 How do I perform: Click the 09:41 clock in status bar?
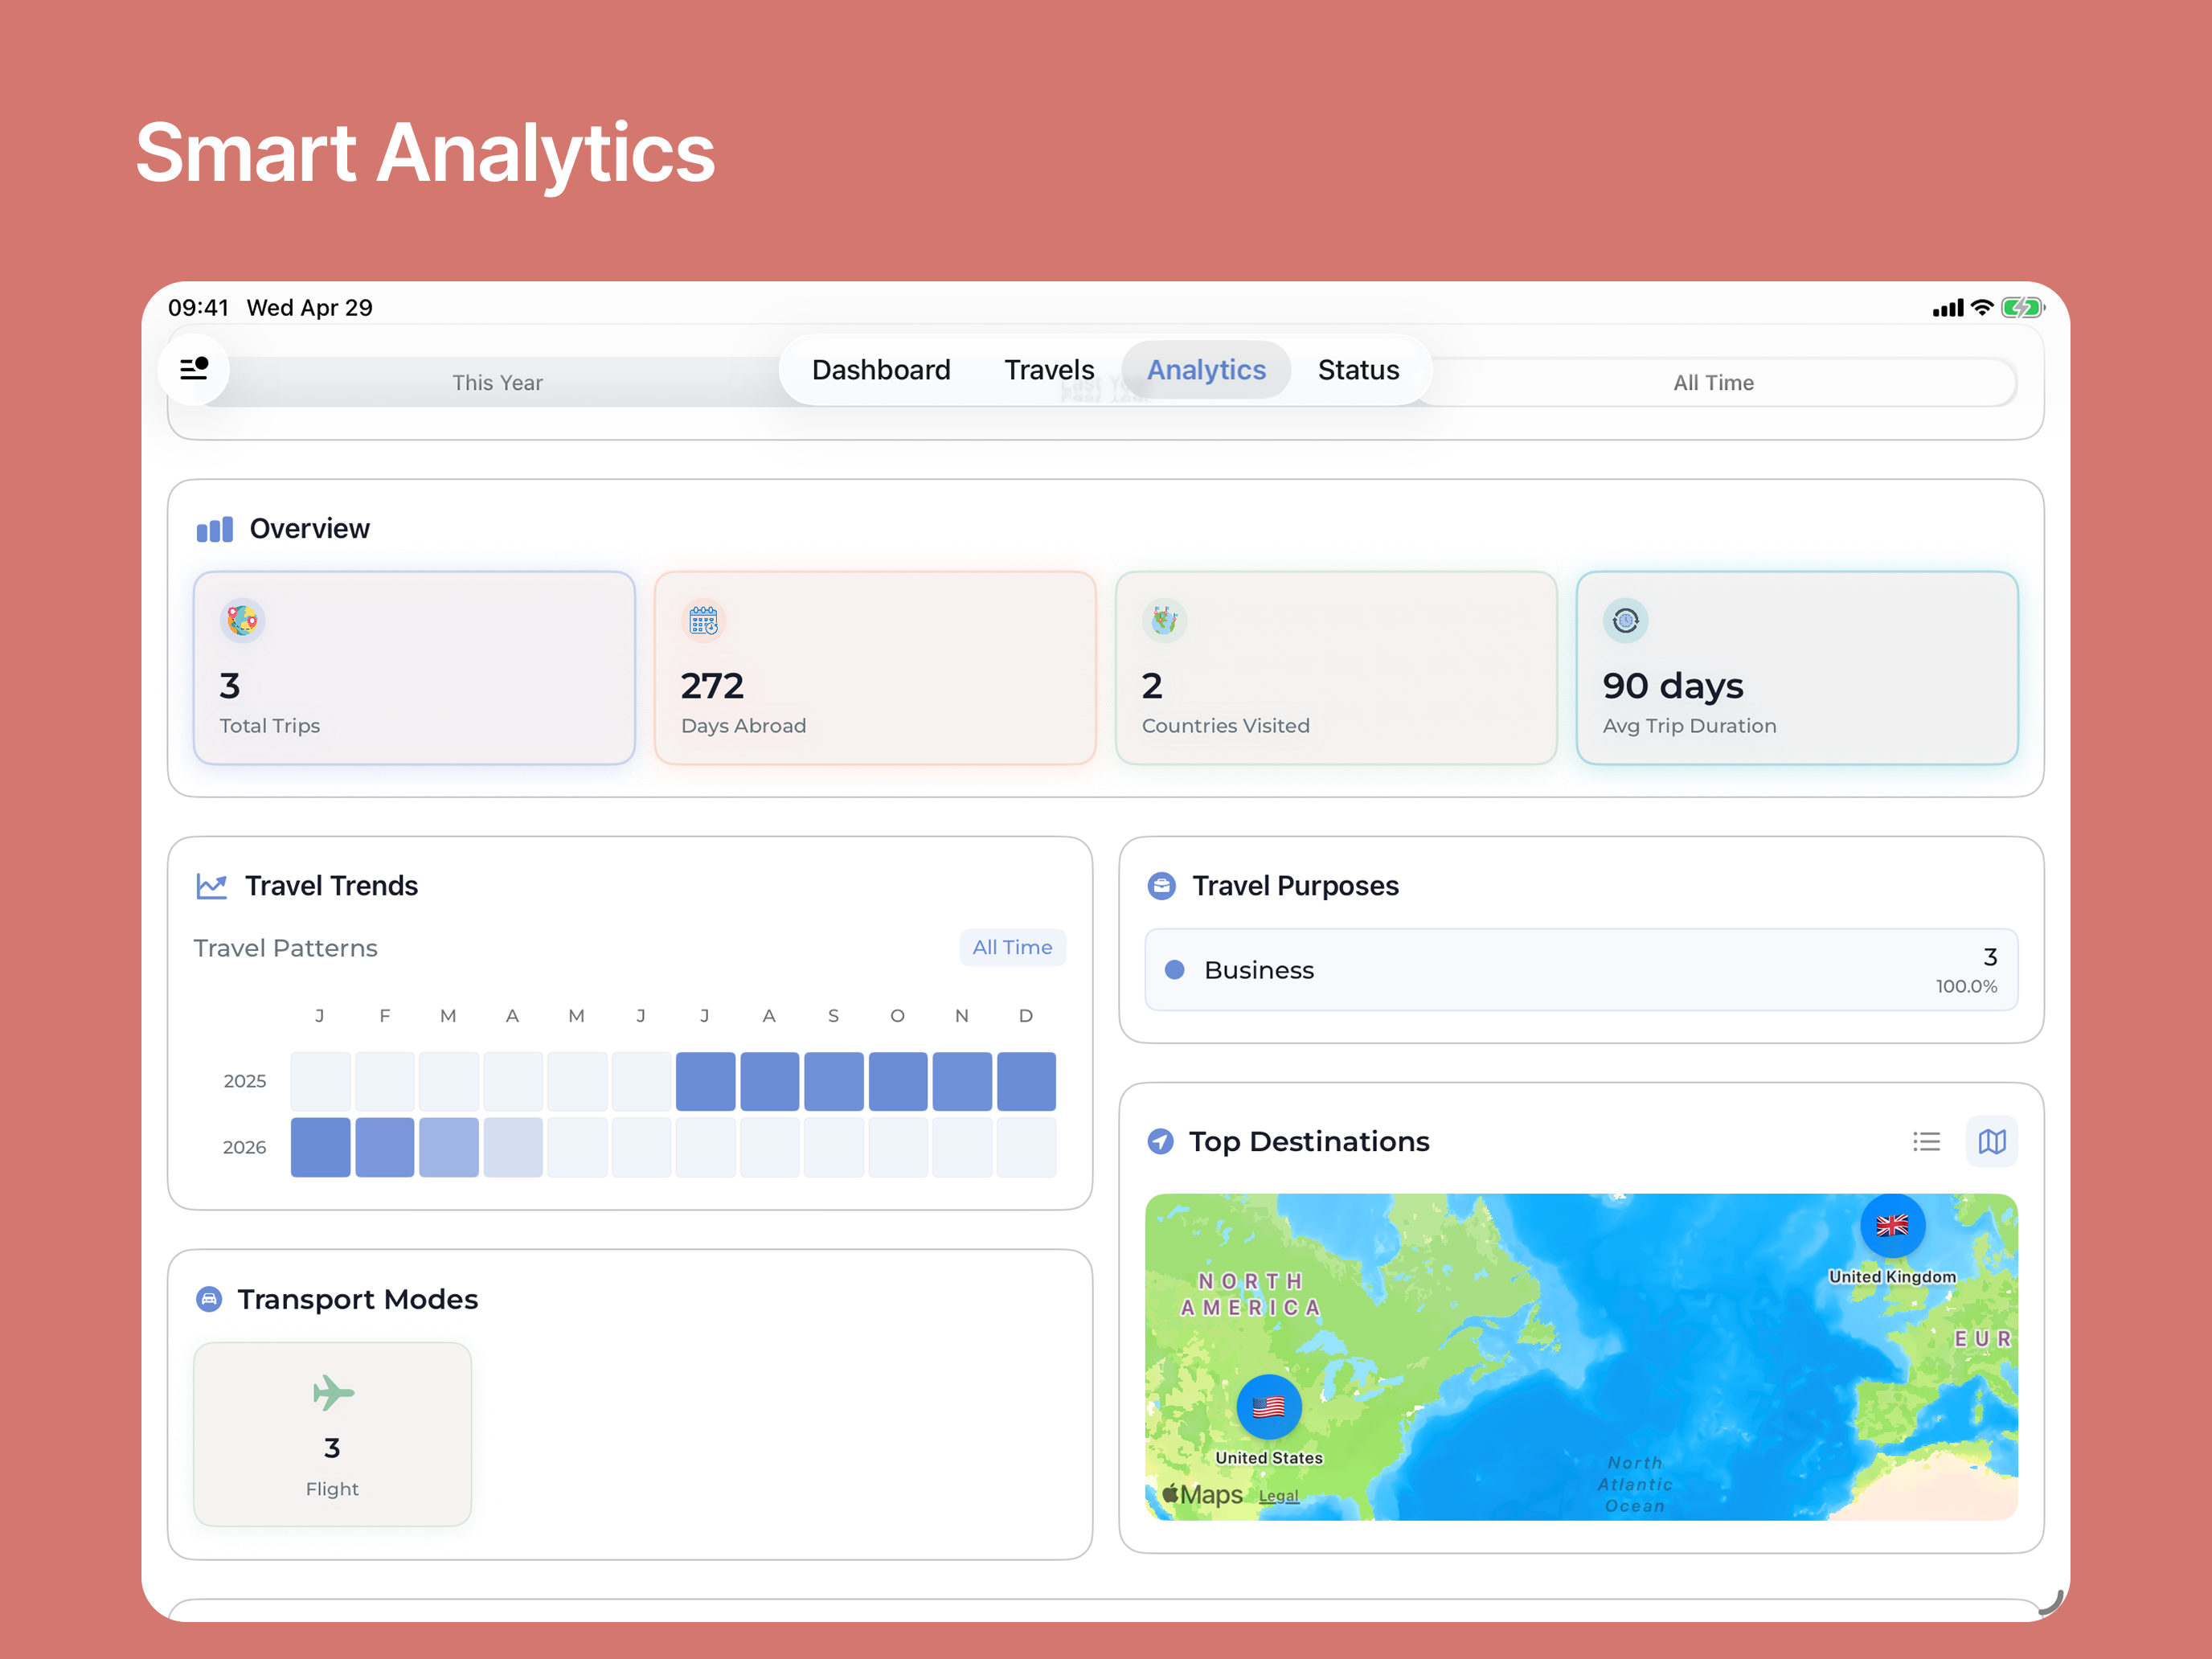[198, 308]
